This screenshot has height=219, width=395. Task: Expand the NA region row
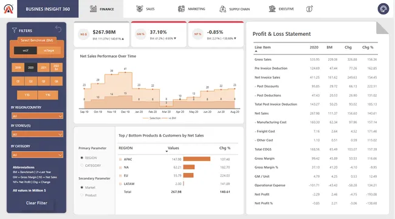pyautogui.click(x=120, y=167)
